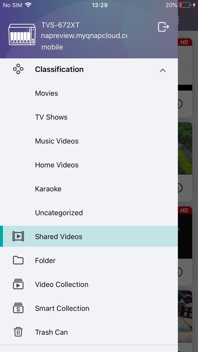
Task: Select the Movies category
Action: [x=46, y=93]
